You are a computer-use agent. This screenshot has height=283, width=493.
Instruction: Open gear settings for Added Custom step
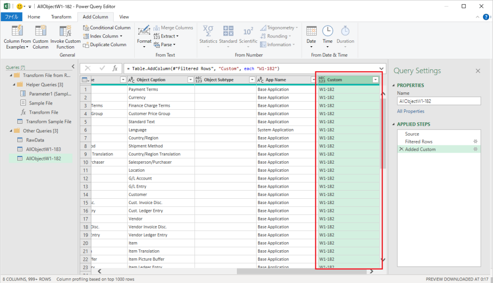(475, 149)
